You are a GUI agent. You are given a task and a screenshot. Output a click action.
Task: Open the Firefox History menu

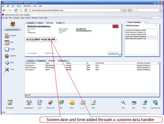(19, 6)
